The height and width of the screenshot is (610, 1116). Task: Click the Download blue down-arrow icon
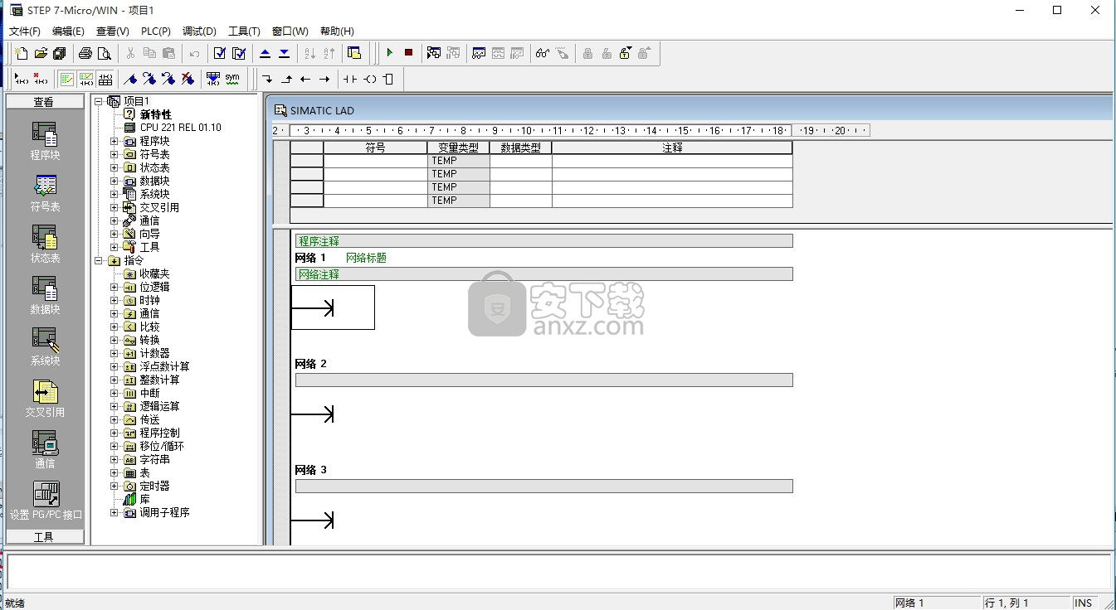tap(284, 53)
